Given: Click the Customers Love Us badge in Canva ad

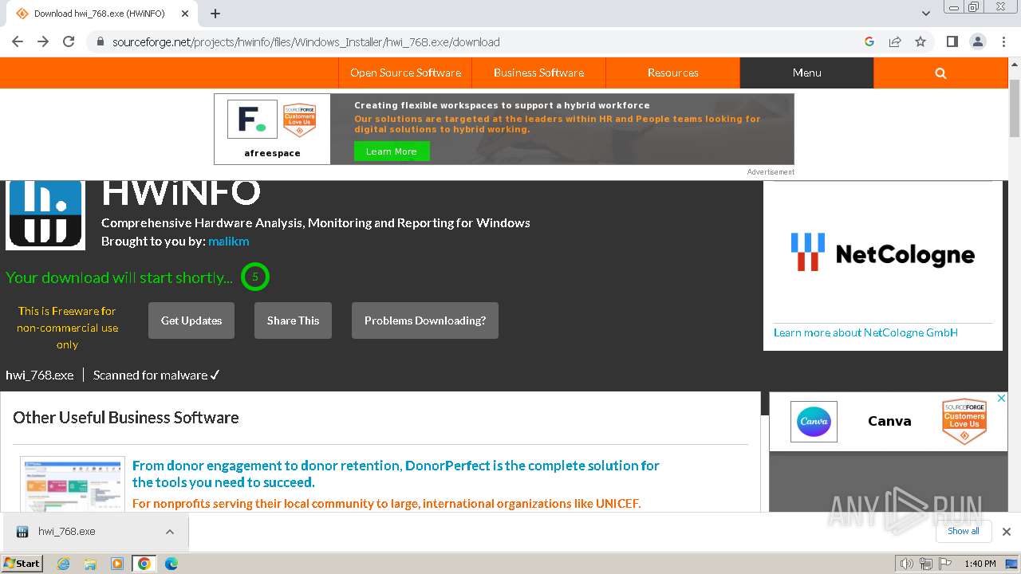Looking at the screenshot, I should tap(964, 421).
